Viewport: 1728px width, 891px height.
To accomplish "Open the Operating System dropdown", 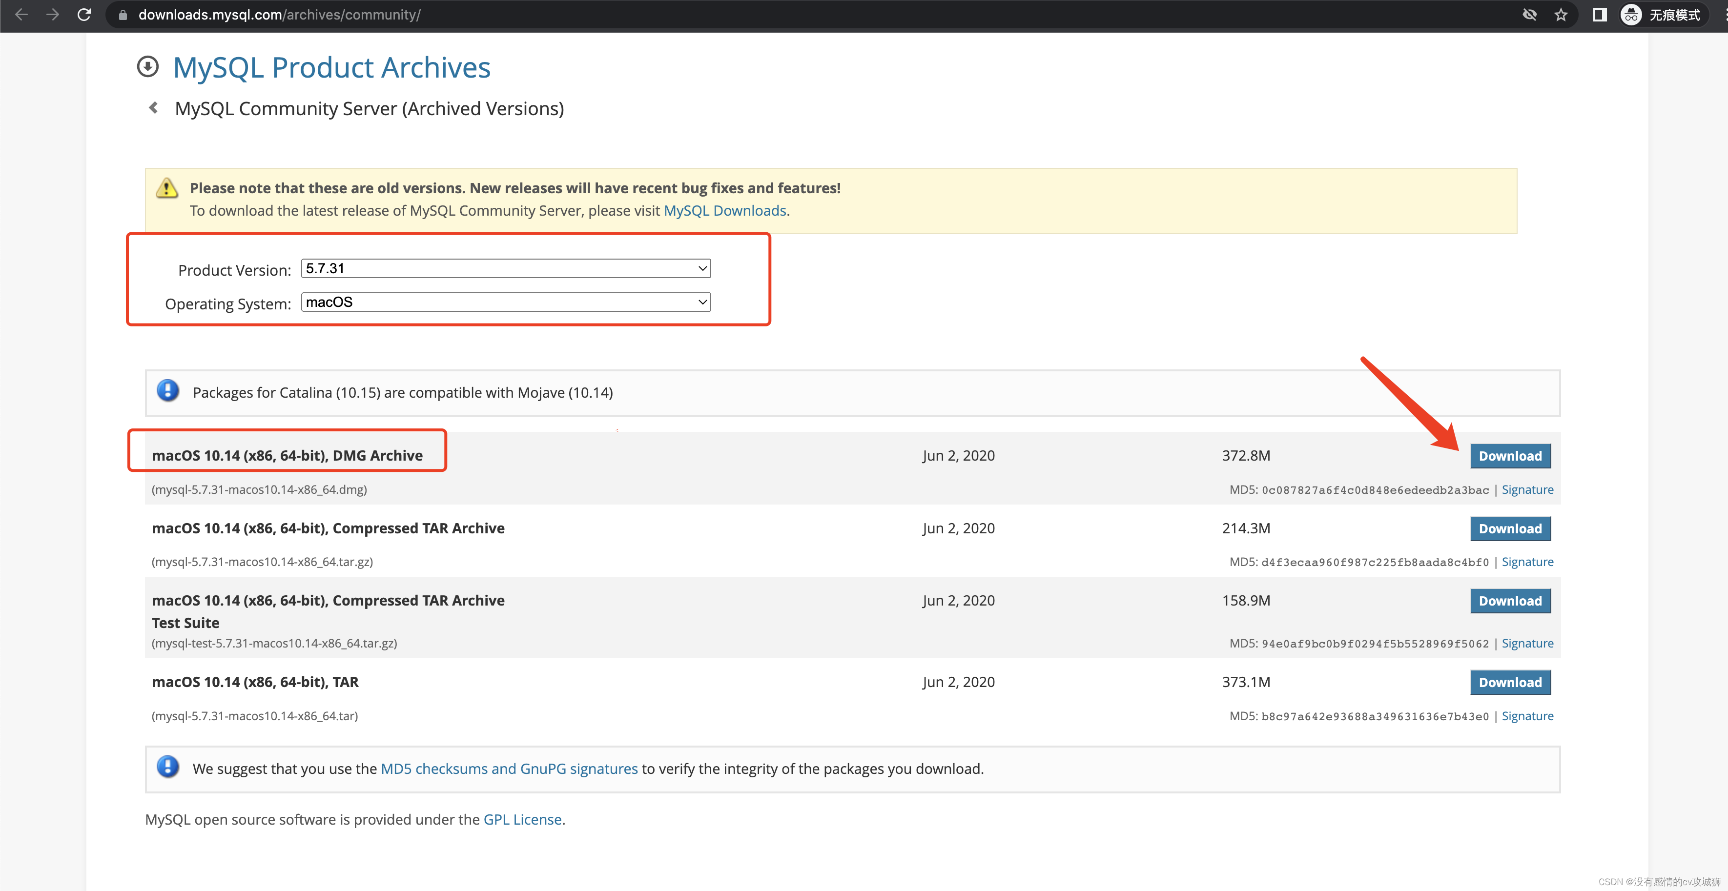I will pos(506,302).
